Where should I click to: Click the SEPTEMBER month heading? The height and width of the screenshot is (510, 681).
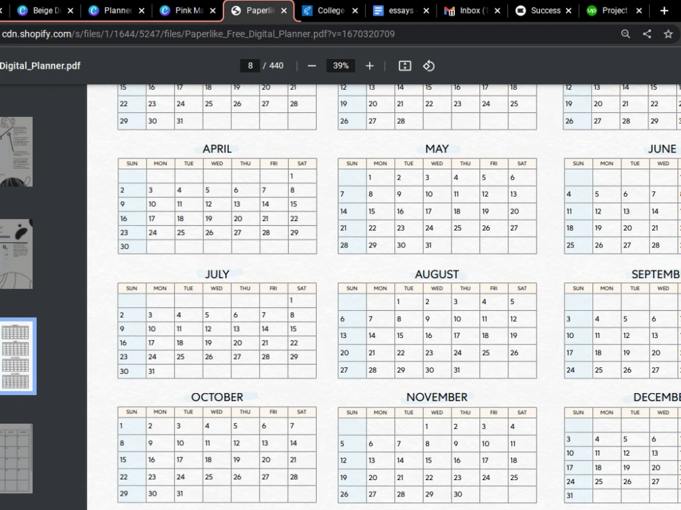pyautogui.click(x=656, y=275)
